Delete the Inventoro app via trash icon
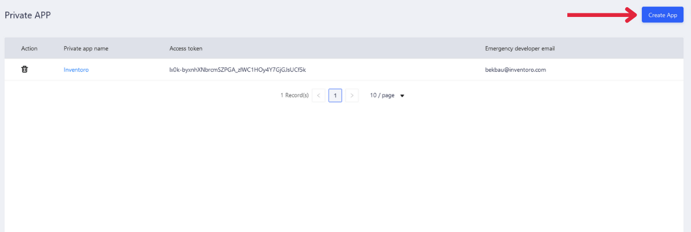 [x=24, y=69]
